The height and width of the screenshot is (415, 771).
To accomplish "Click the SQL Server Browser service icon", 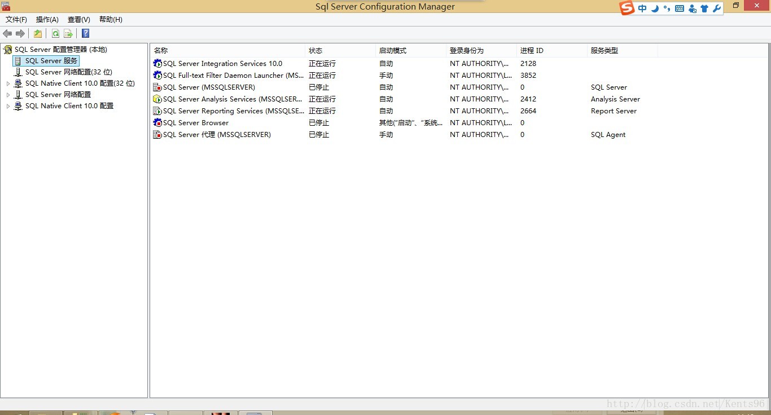I will pyautogui.click(x=157, y=123).
